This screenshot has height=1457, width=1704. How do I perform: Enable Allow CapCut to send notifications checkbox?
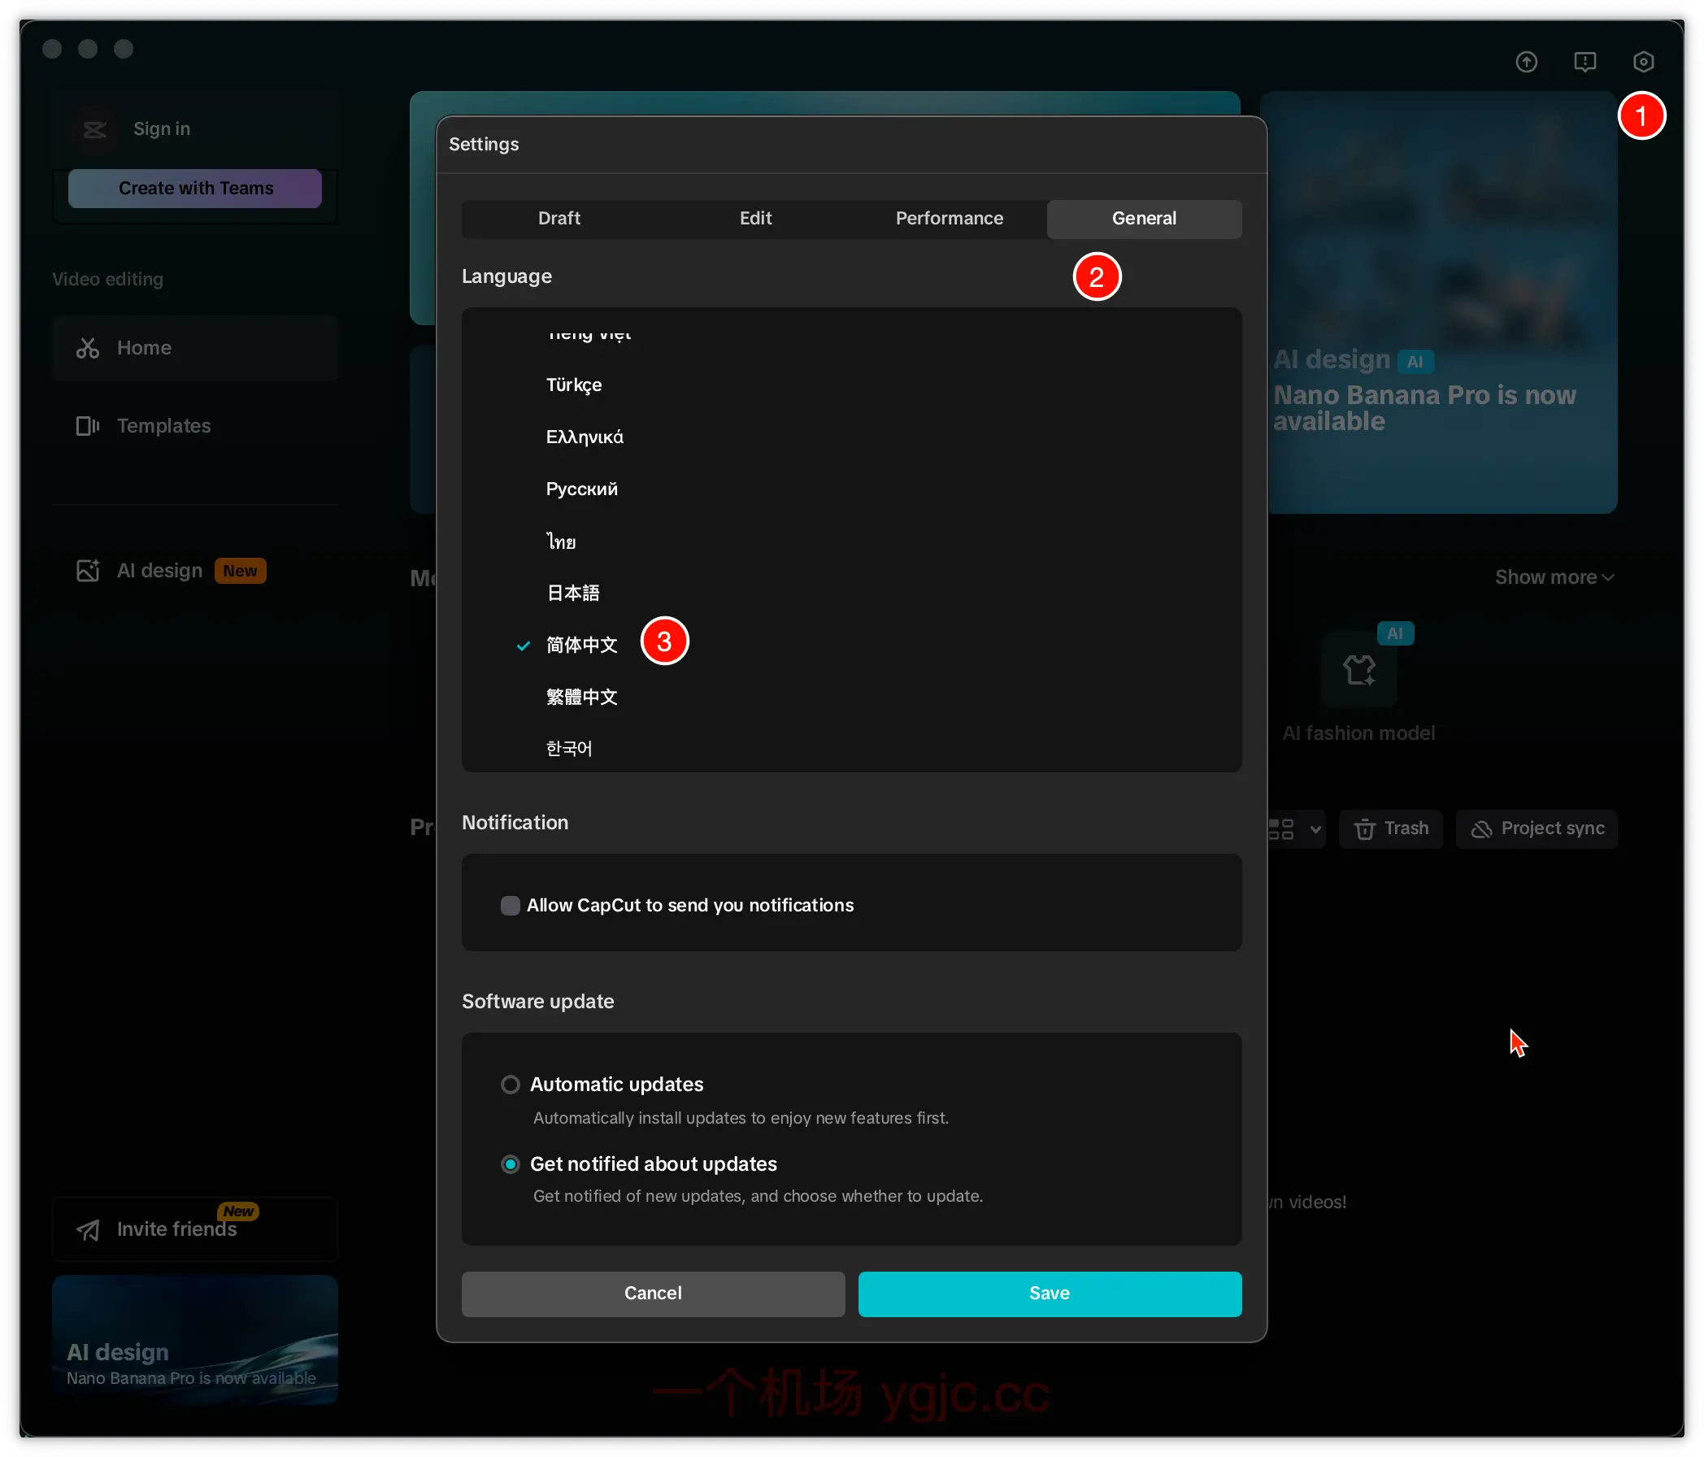(x=510, y=906)
